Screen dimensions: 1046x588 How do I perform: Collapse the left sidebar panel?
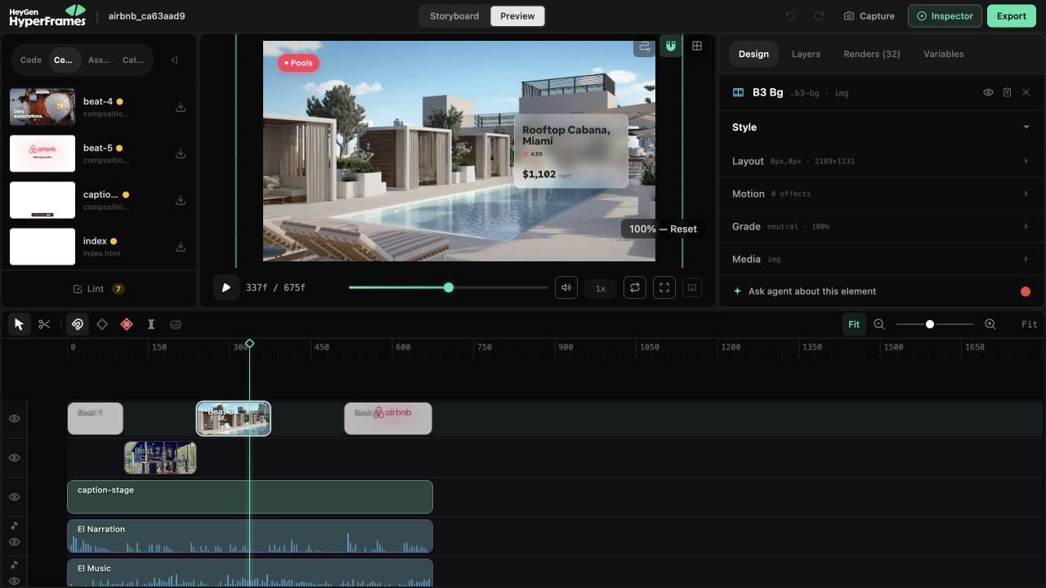click(174, 60)
